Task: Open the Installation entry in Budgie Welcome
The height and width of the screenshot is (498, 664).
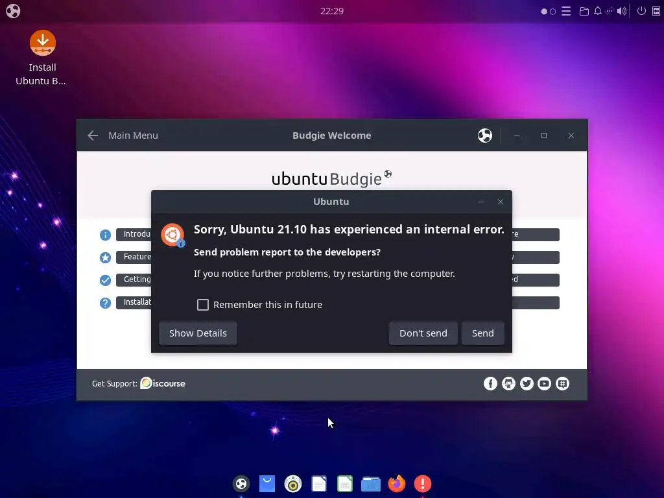Action: point(134,302)
